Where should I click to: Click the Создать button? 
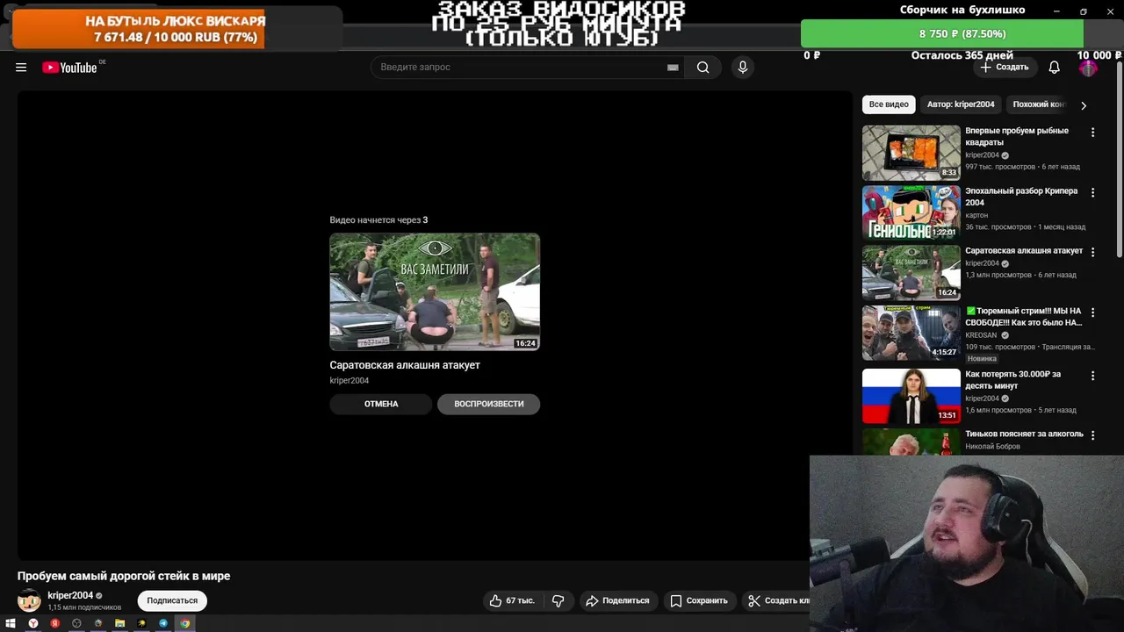1004,68
